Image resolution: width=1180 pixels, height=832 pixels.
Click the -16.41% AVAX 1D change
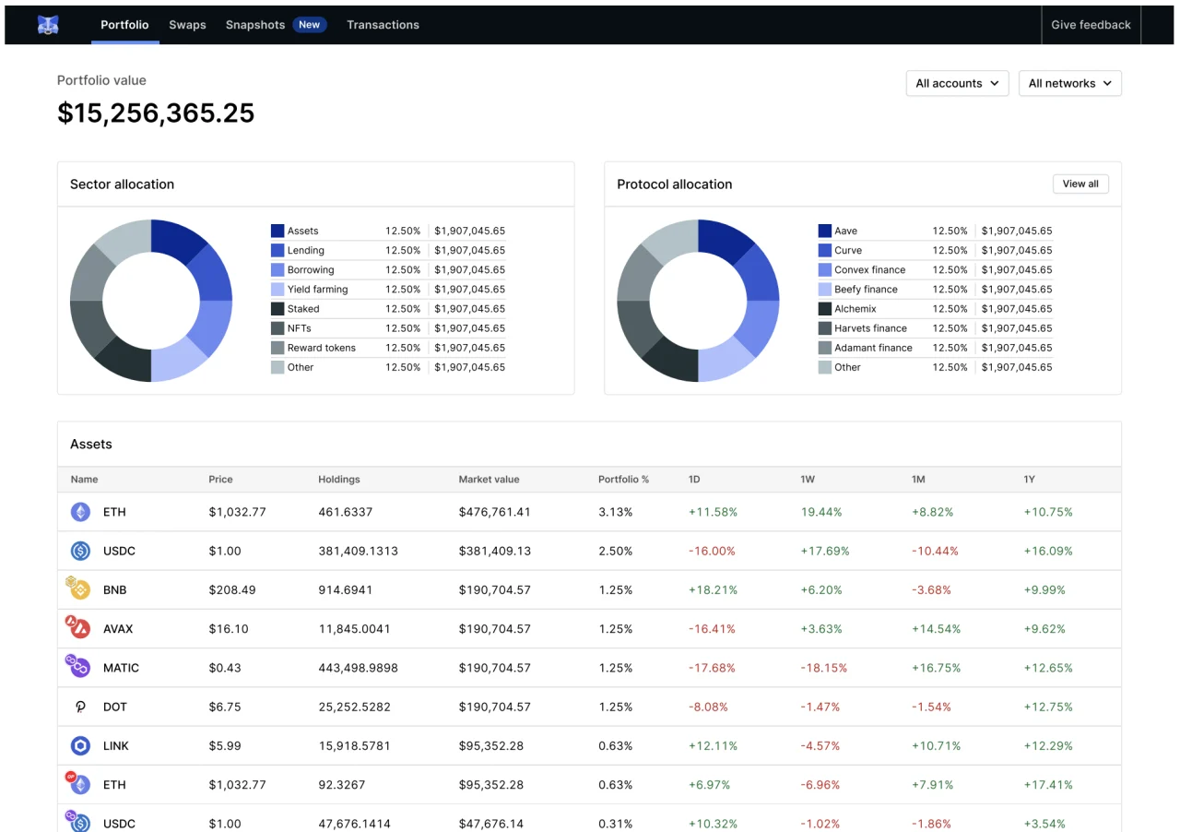712,629
